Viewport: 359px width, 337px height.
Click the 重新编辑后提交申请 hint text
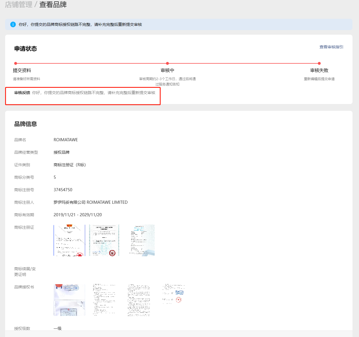pyautogui.click(x=319, y=79)
